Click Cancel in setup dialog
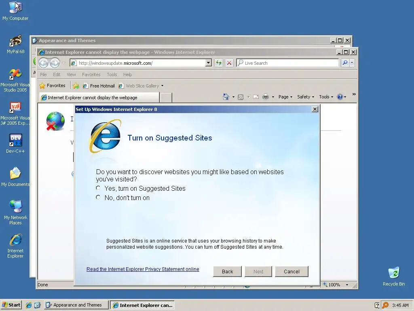The height and width of the screenshot is (311, 414). tap(291, 272)
